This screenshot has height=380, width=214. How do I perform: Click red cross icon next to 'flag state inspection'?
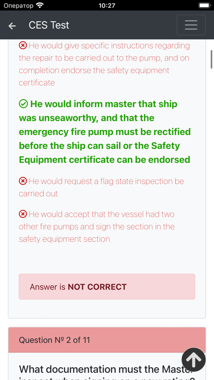pyautogui.click(x=23, y=181)
